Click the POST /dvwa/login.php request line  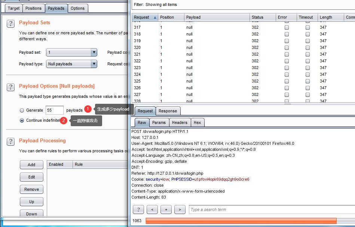pos(160,131)
